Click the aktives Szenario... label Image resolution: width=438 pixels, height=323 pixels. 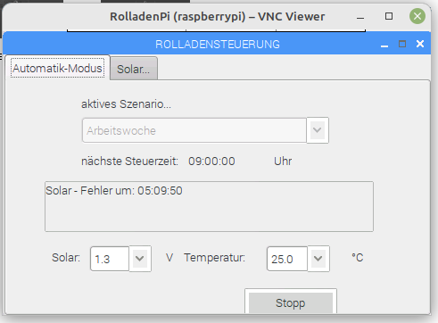tap(127, 104)
